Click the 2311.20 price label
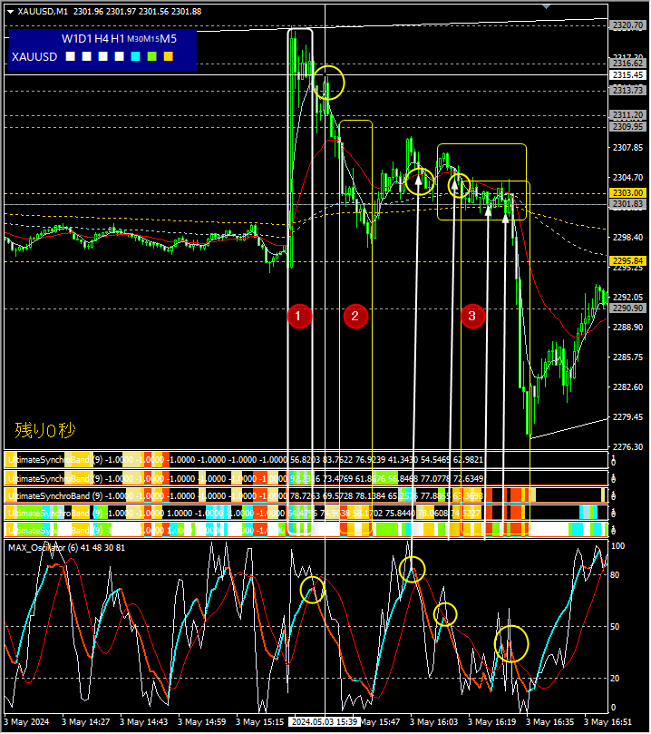The image size is (651, 734). (x=627, y=114)
